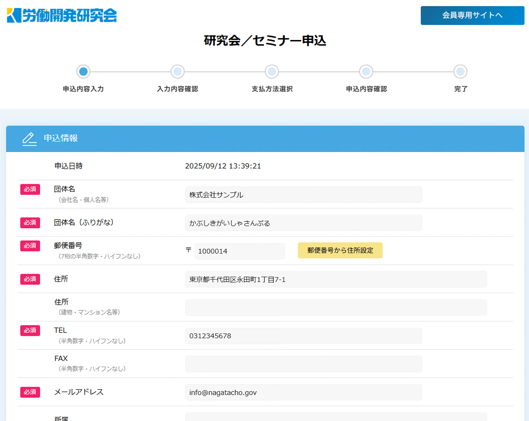Open the 会員専用サイトへ button
The height and width of the screenshot is (421, 529).
coord(472,15)
